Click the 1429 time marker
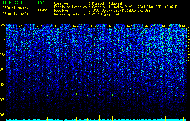Viewport: 190px width, 121px height. [x=165, y=26]
